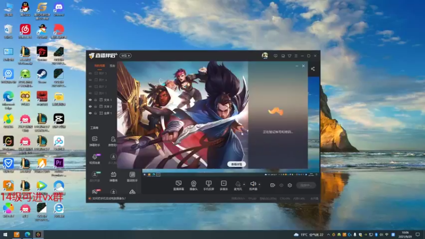Show the 图片 1 layer
This screenshot has width=425, height=239.
point(90,93)
